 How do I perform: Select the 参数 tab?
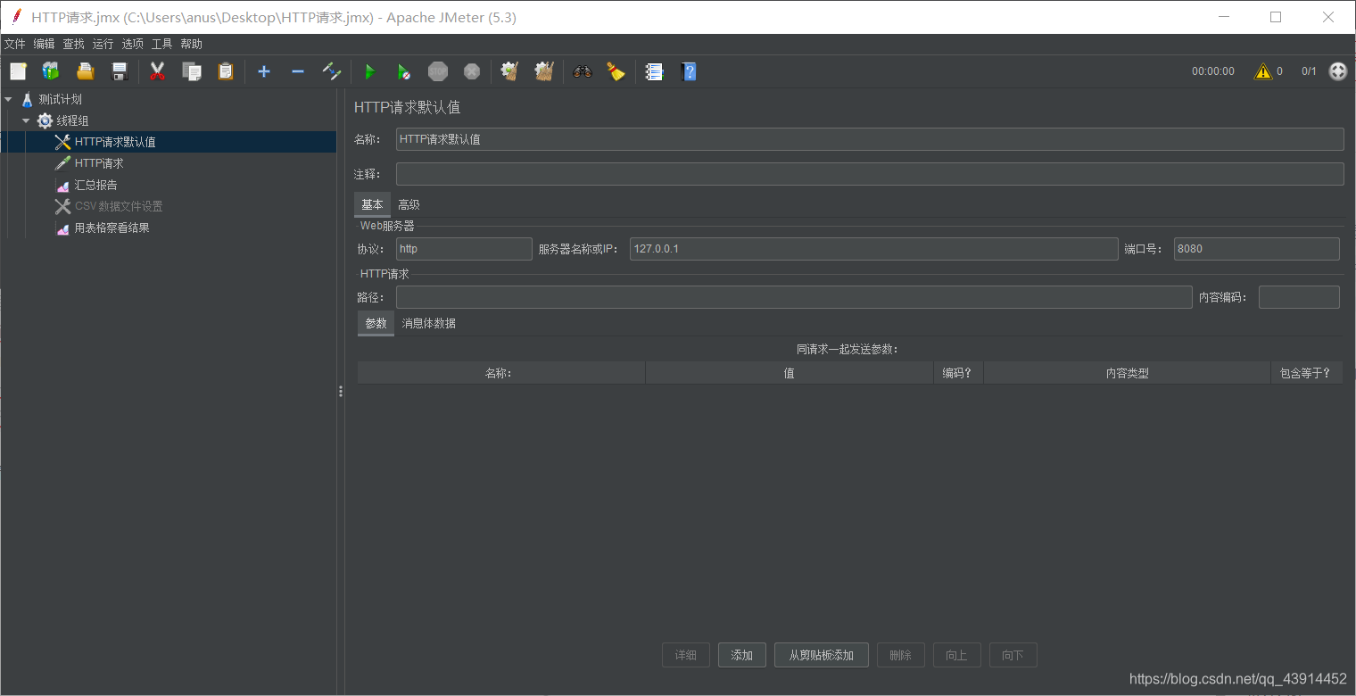click(x=376, y=323)
